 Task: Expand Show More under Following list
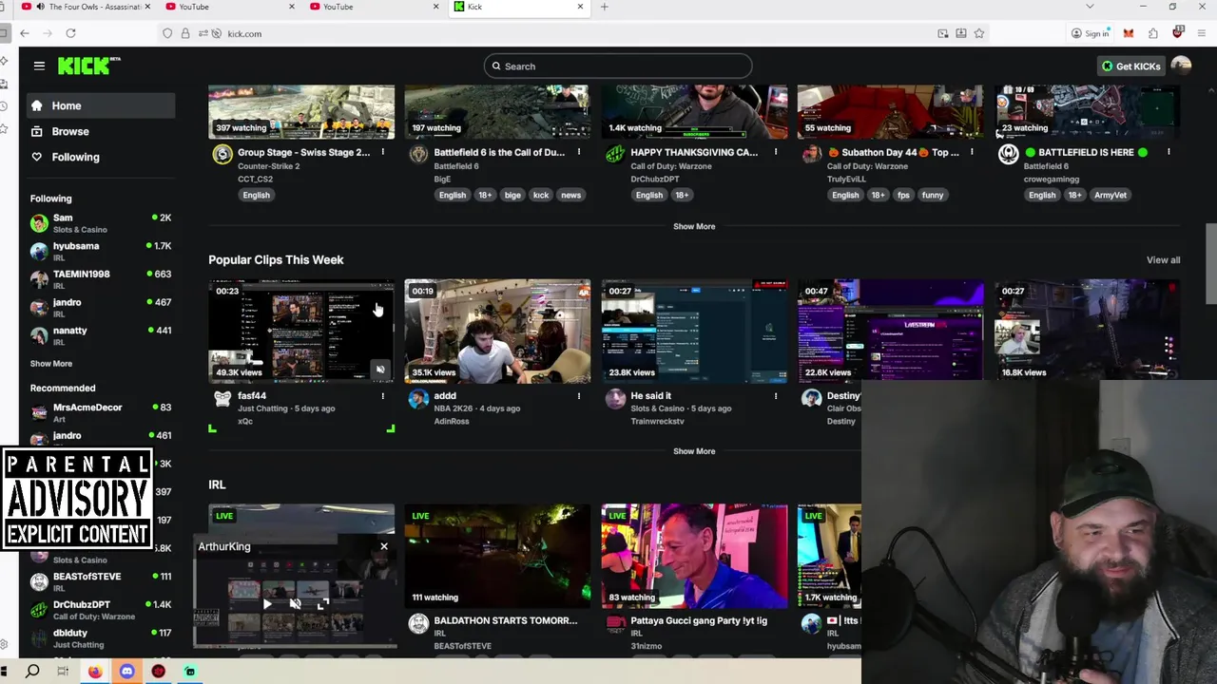click(x=50, y=363)
